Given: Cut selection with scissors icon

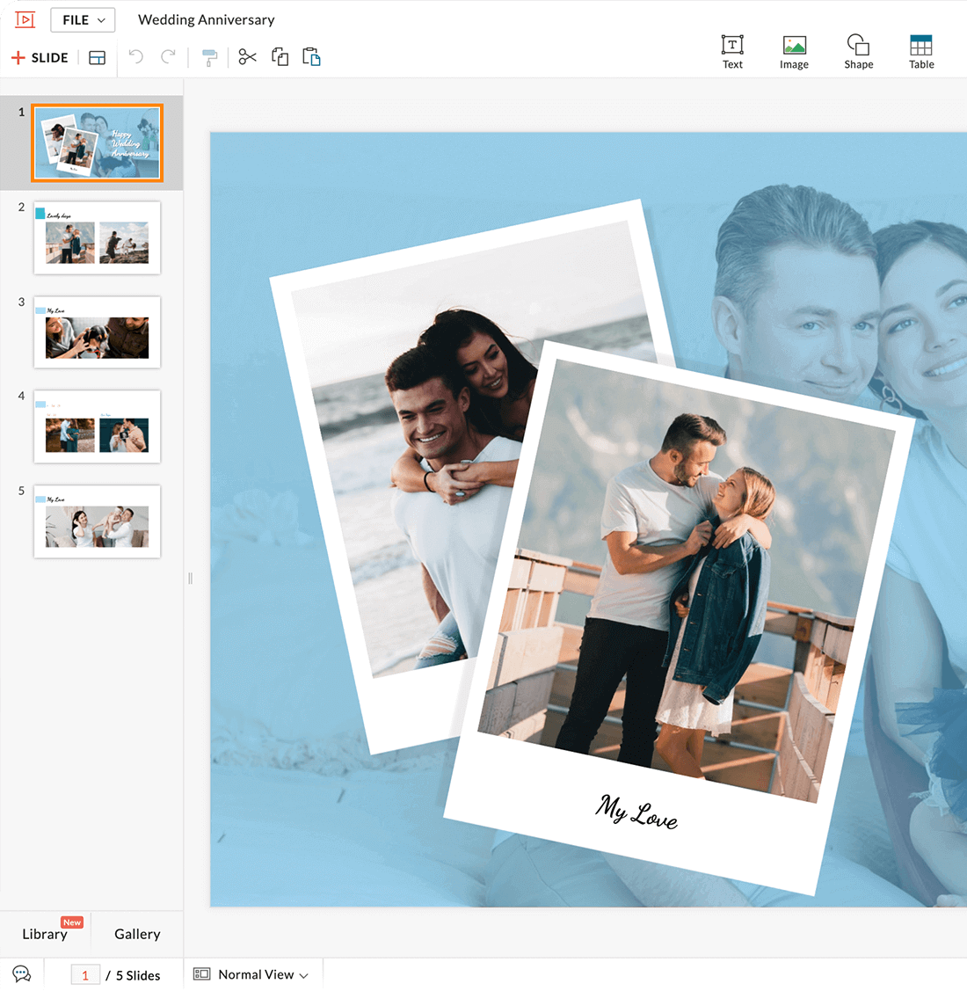Looking at the screenshot, I should pos(248,57).
